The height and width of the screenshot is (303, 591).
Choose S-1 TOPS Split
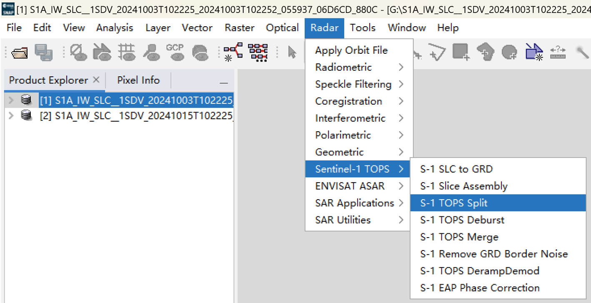tap(498, 203)
